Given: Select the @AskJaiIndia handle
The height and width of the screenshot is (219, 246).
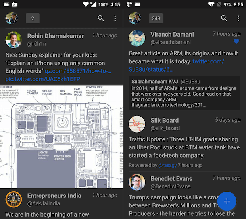Looking at the screenshot, I should coord(44,203).
